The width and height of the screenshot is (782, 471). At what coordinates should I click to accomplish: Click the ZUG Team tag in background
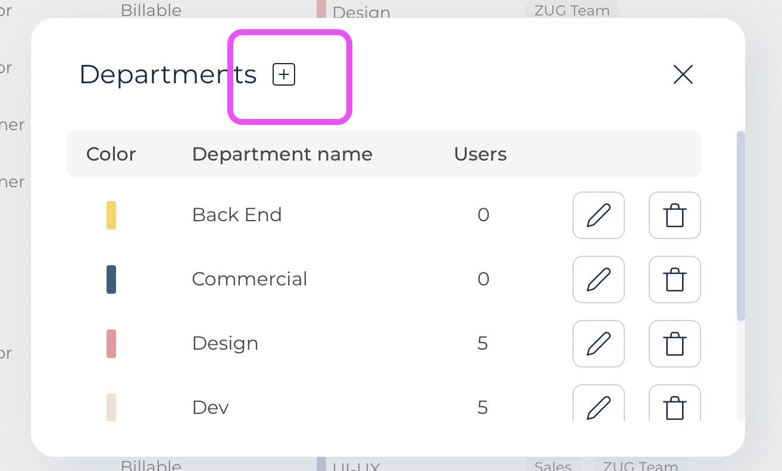click(571, 10)
